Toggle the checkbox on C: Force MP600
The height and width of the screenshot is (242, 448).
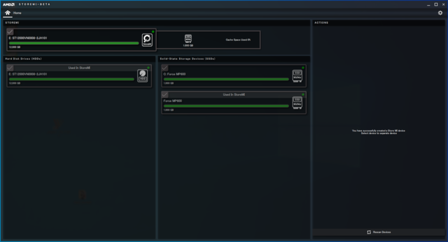click(x=165, y=68)
